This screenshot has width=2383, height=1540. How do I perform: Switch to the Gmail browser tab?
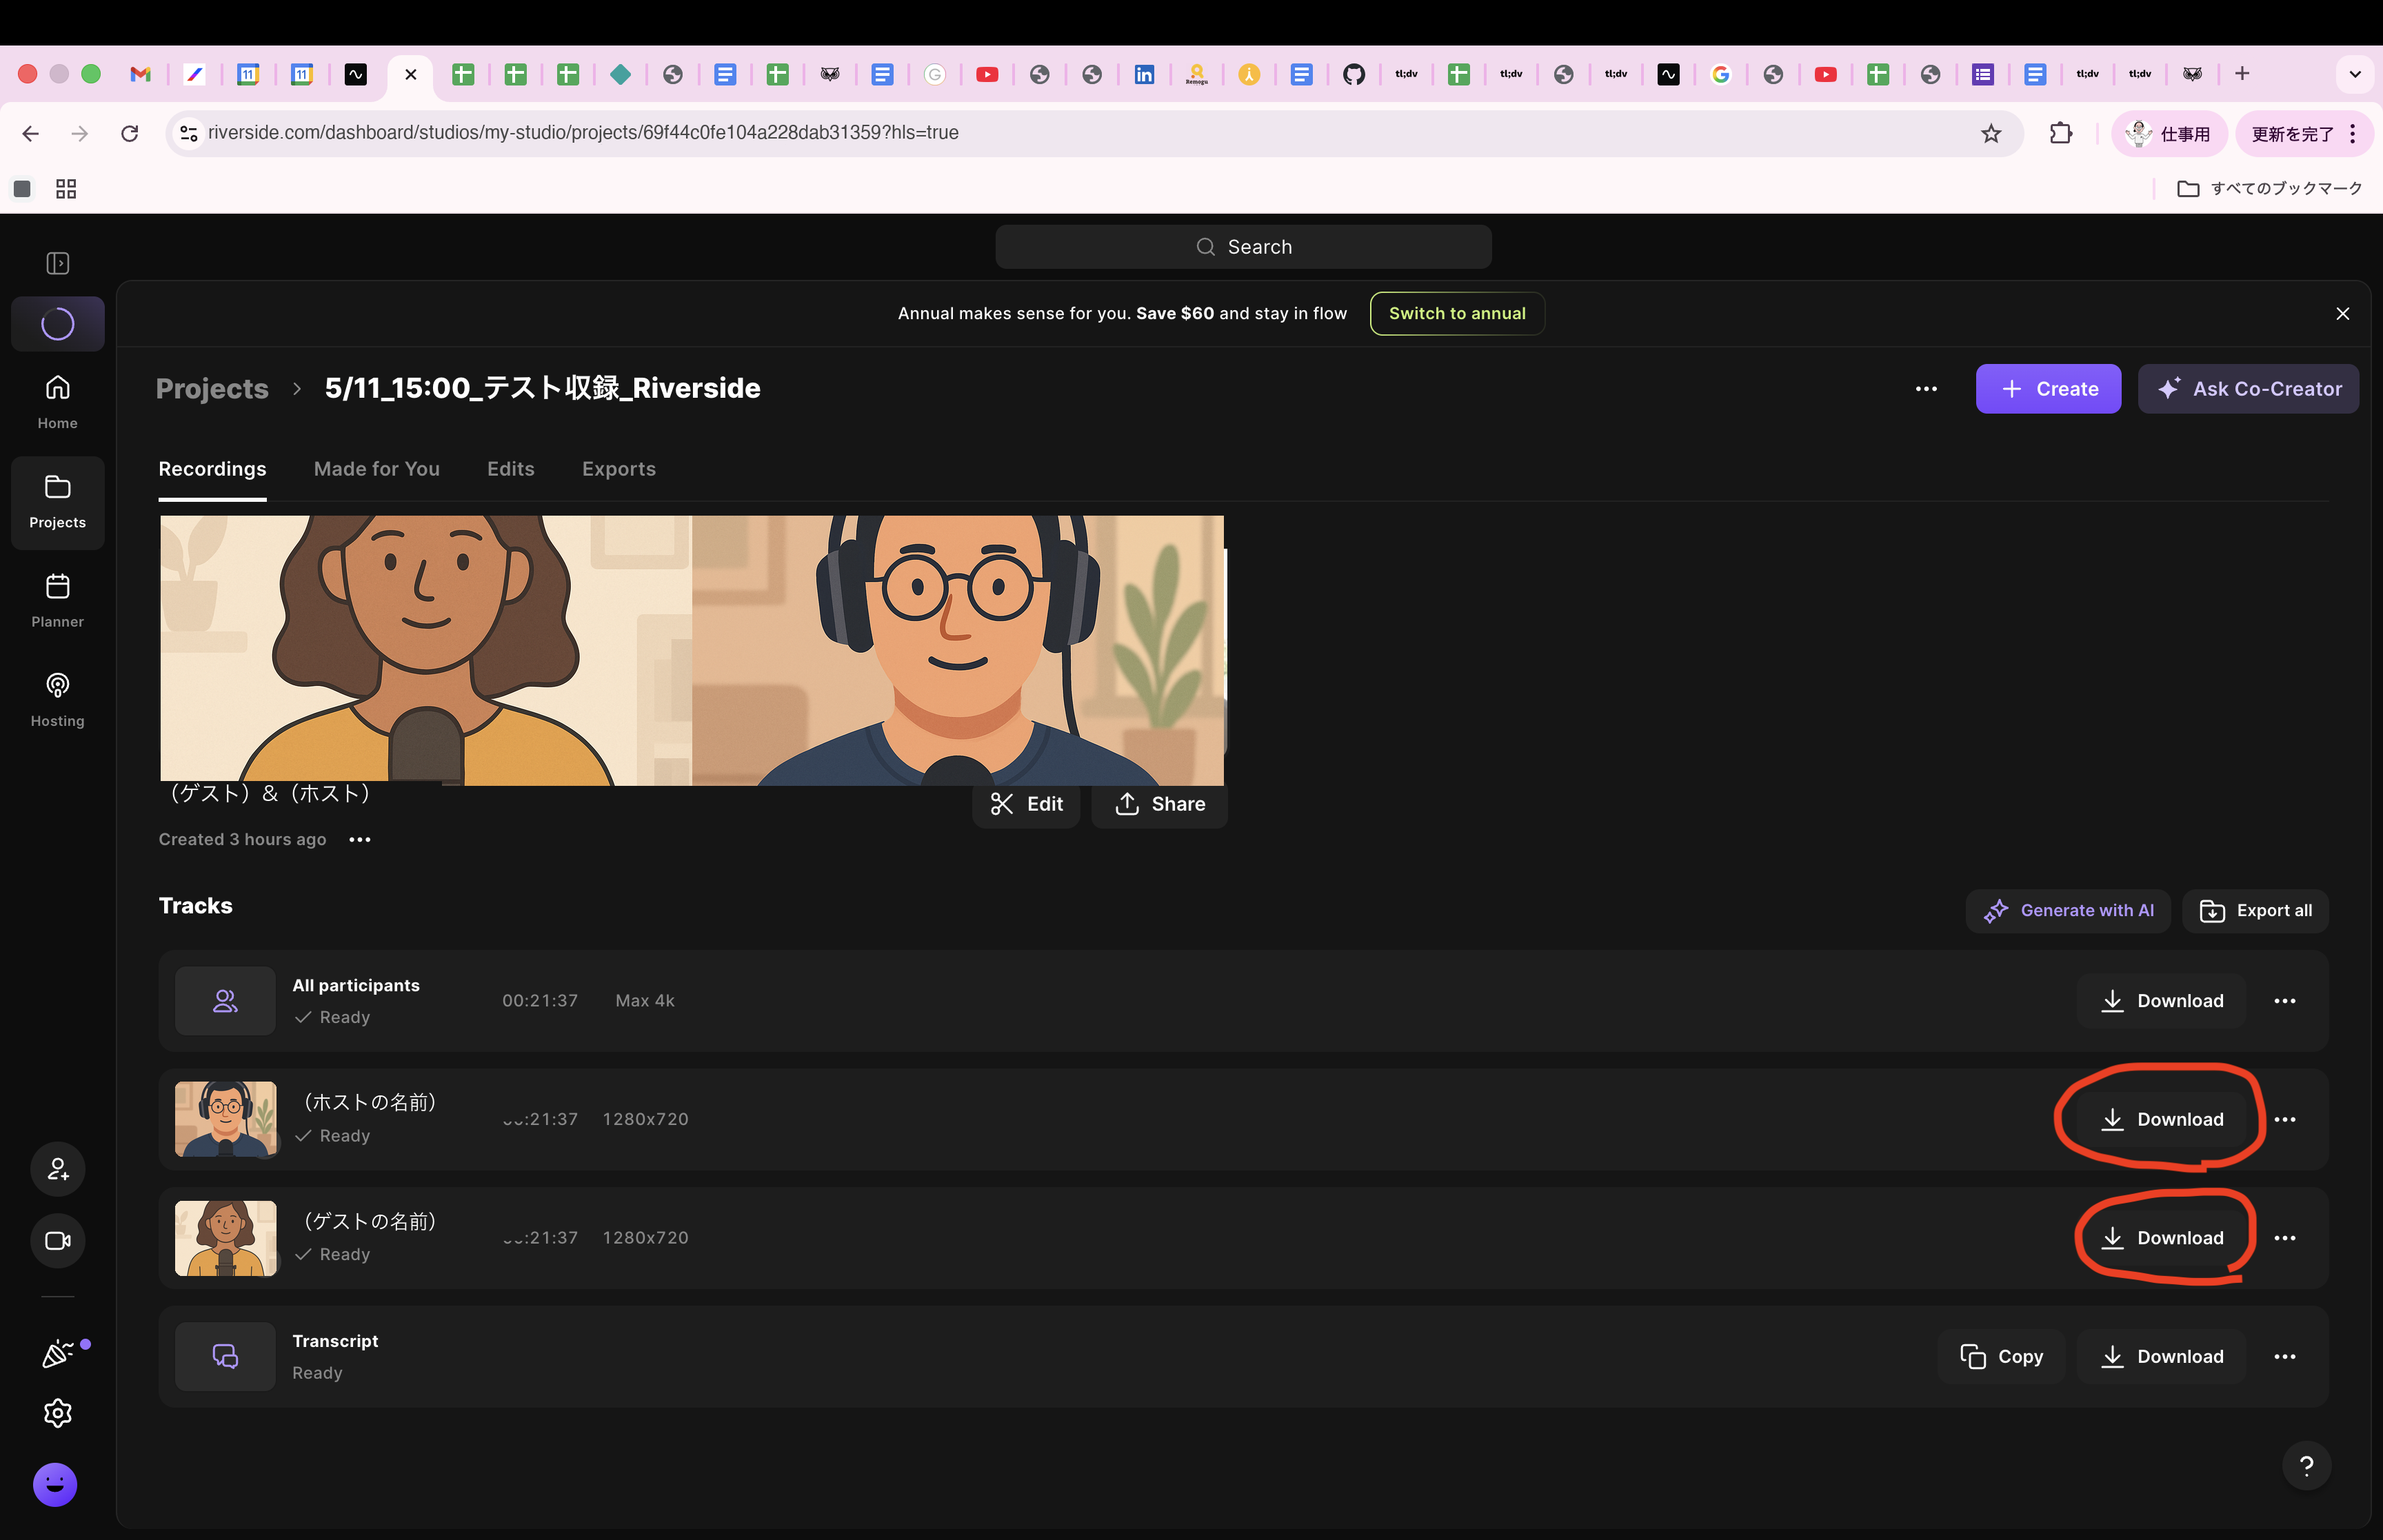pos(141,74)
